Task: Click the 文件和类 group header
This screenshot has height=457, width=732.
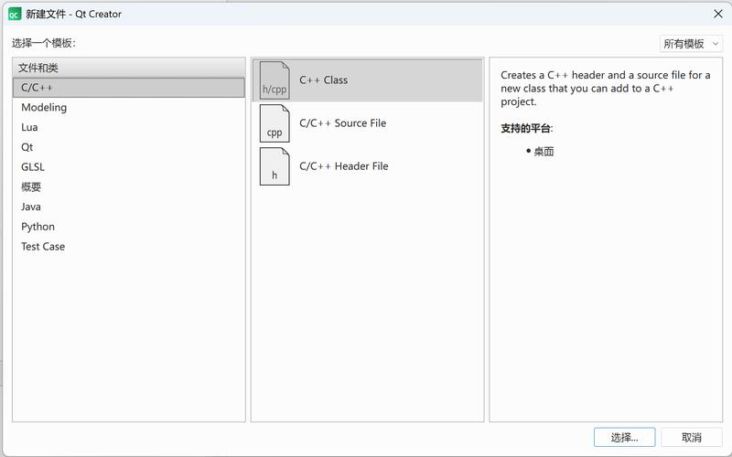Action: [129, 68]
